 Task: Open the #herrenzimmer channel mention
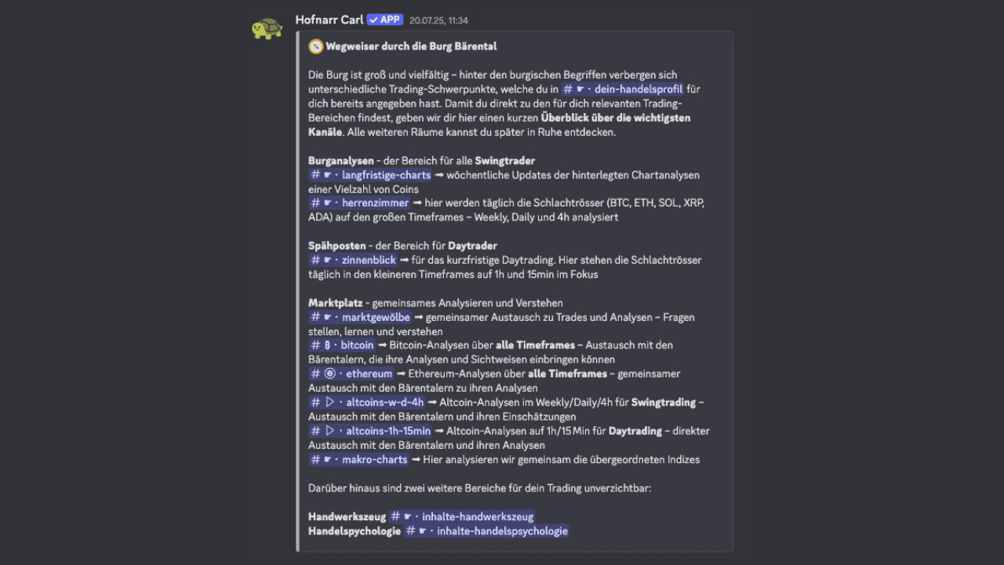pos(375,202)
